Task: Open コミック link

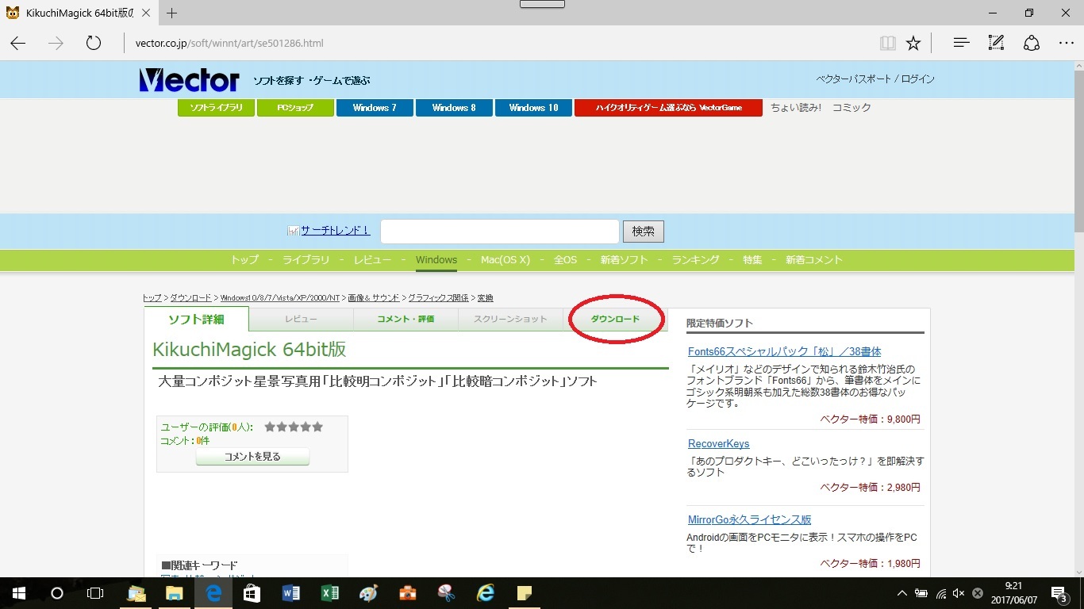Action: [851, 108]
